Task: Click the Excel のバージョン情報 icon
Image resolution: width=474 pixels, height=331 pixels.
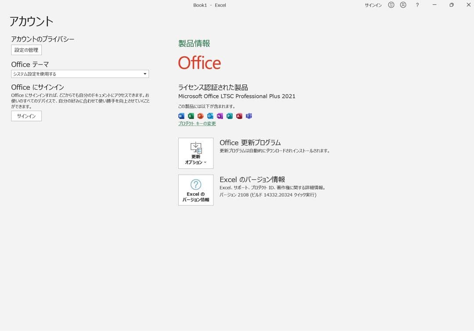Action: coord(196,190)
